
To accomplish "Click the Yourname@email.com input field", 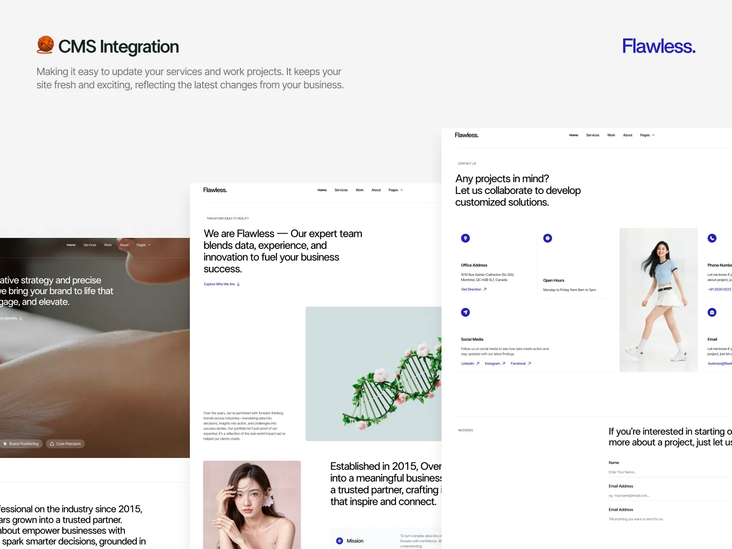I will pyautogui.click(x=670, y=495).
